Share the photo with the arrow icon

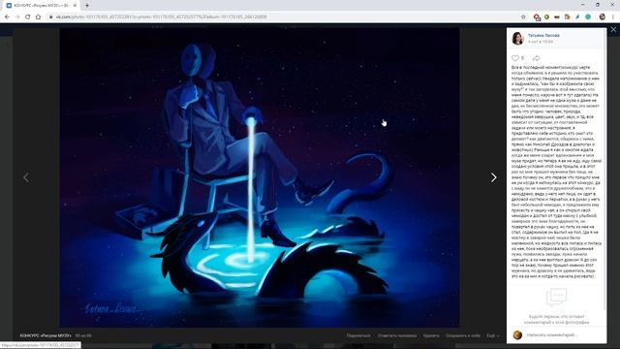536,58
